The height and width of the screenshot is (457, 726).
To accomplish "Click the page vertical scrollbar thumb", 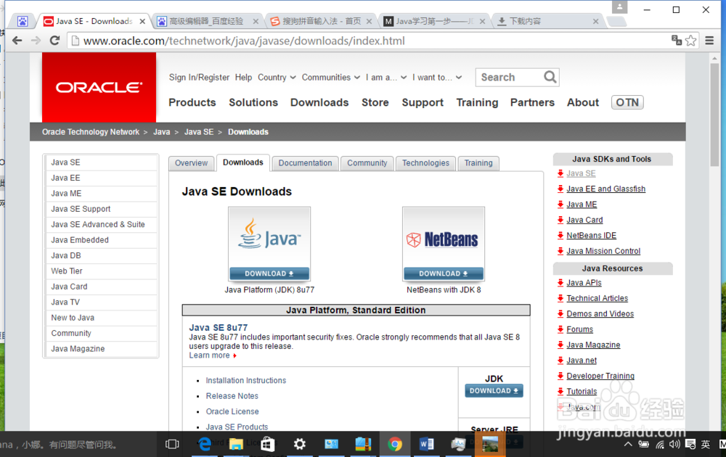I will (x=714, y=115).
